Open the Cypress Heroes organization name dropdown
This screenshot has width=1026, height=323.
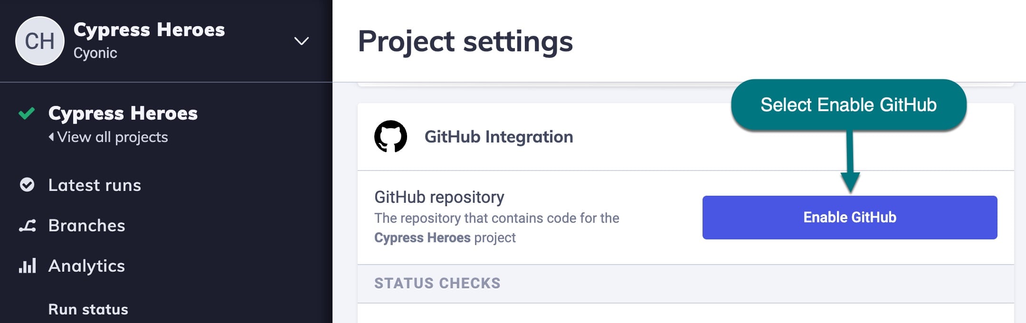point(149,30)
